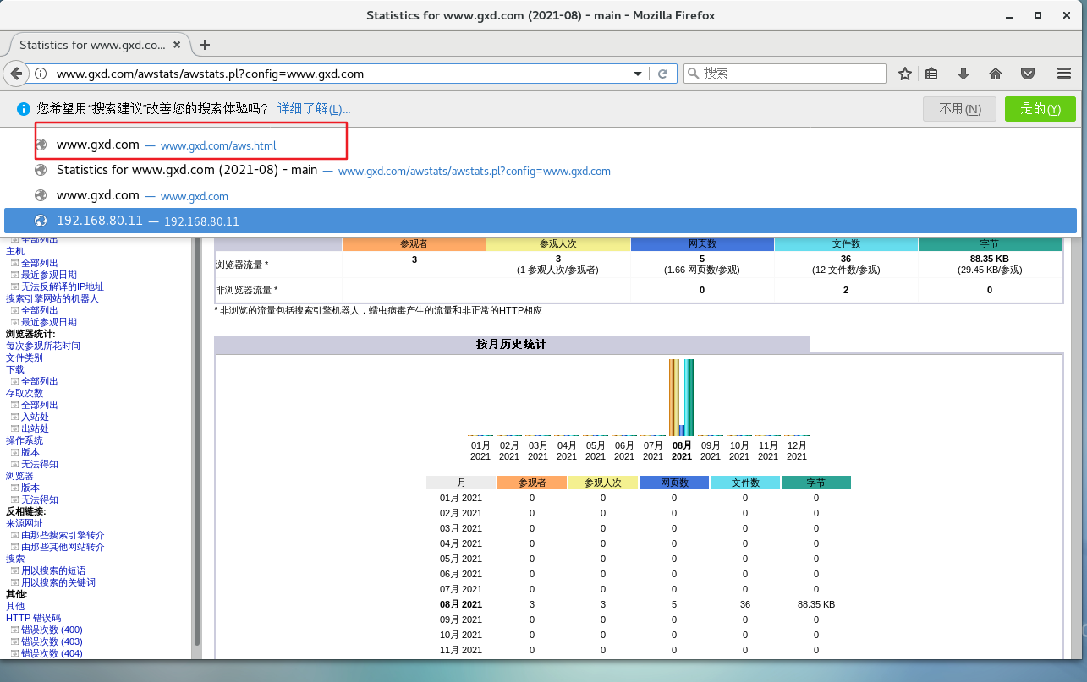Go to the Firefox home page
This screenshot has height=682, width=1087.
996,74
